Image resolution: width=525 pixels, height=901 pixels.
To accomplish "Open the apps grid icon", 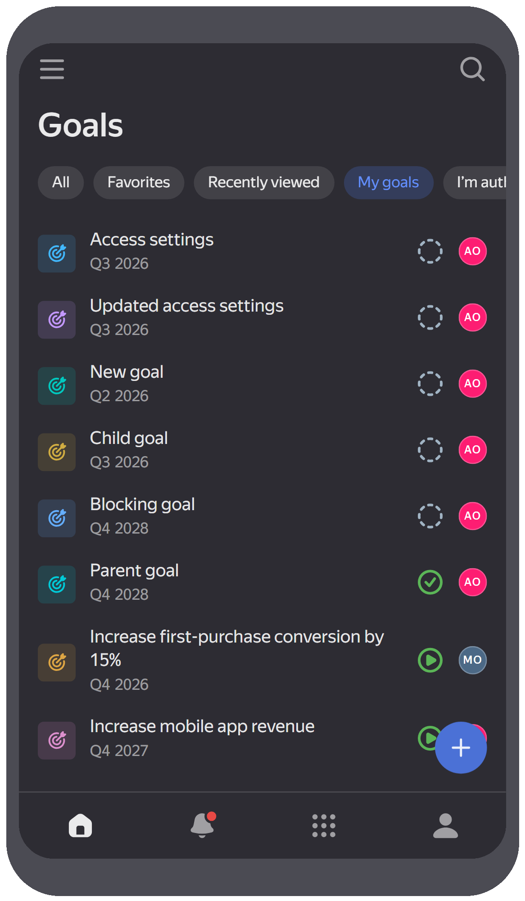I will [x=324, y=825].
